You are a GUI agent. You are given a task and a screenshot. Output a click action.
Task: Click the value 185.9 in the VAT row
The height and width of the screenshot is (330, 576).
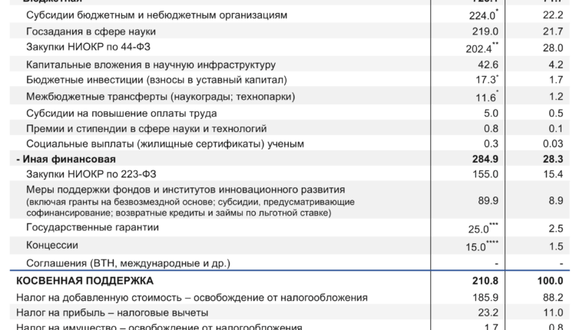[483, 297]
